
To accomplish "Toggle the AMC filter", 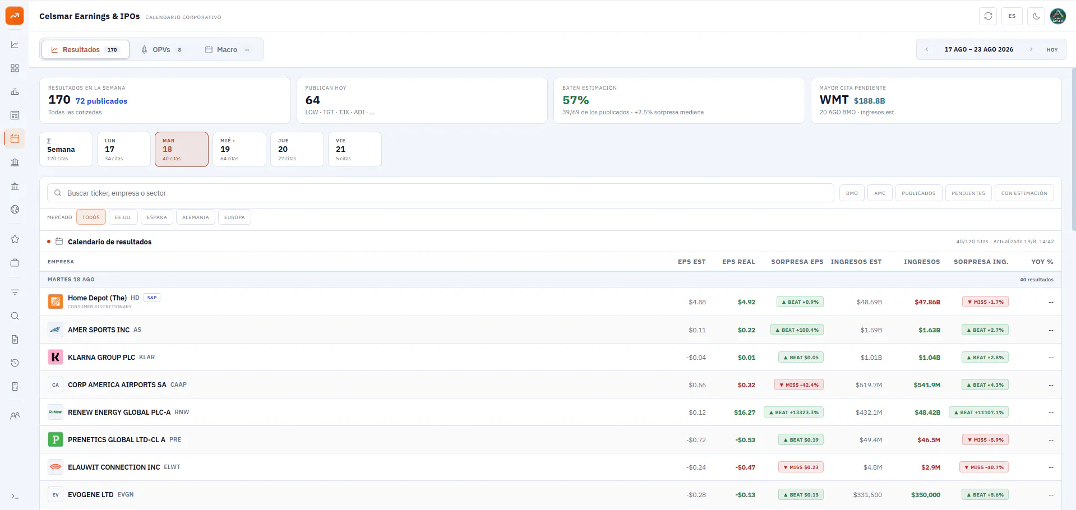I will (880, 193).
